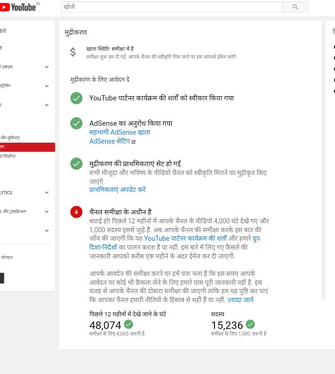
Task: Select the वीडियो sidebar item at top
Action: pyautogui.click(x=3, y=31)
